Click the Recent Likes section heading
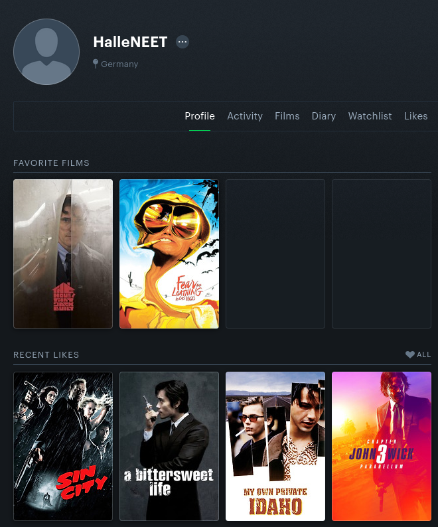438x527 pixels. pyautogui.click(x=46, y=355)
